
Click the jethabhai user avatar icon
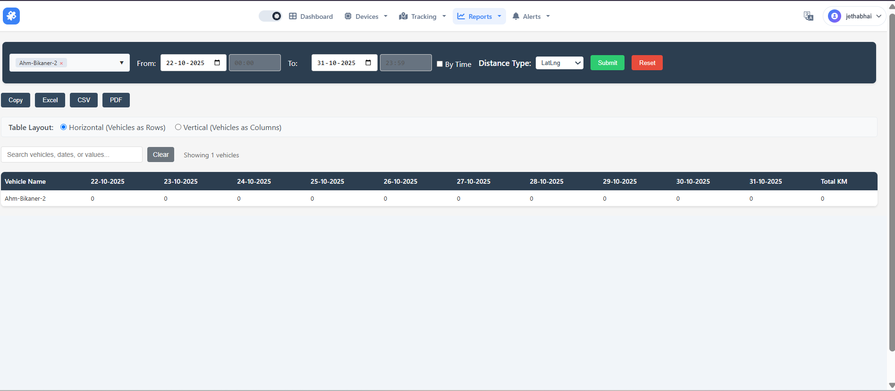pyautogui.click(x=834, y=16)
